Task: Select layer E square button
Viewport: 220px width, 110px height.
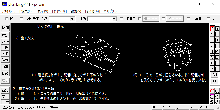Action: tap(217, 63)
